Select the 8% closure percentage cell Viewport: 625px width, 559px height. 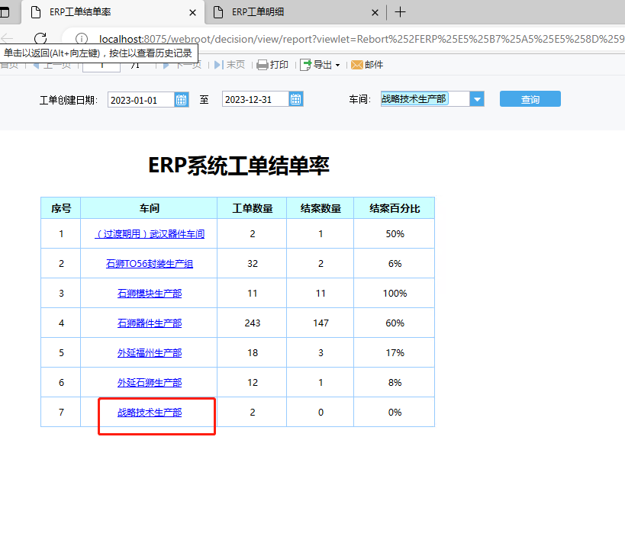tap(395, 383)
